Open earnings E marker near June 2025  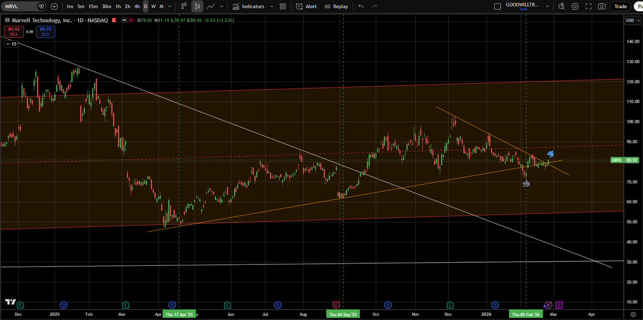(x=227, y=304)
